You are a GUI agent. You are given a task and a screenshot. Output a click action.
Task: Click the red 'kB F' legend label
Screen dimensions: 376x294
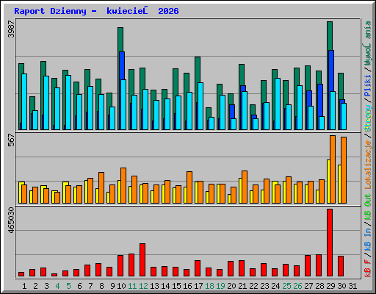[x=368, y=268]
